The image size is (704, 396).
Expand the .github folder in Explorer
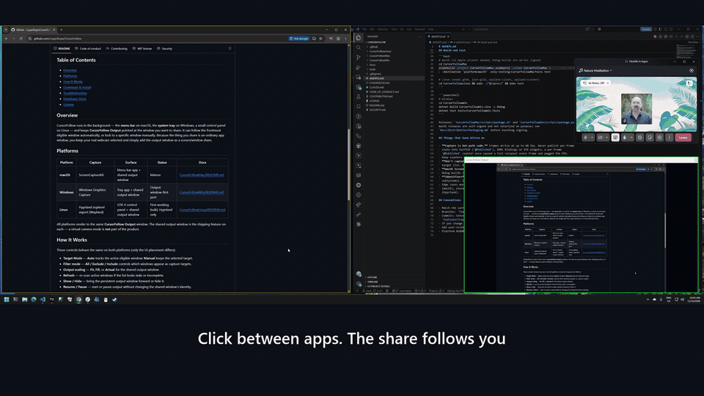pyautogui.click(x=373, y=47)
